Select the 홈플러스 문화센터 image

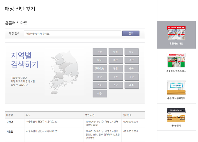pos(176,88)
